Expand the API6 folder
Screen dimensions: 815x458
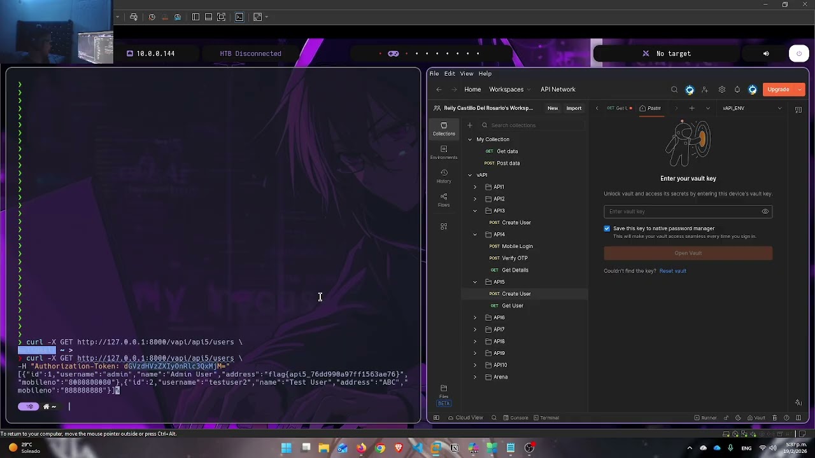[475, 317]
